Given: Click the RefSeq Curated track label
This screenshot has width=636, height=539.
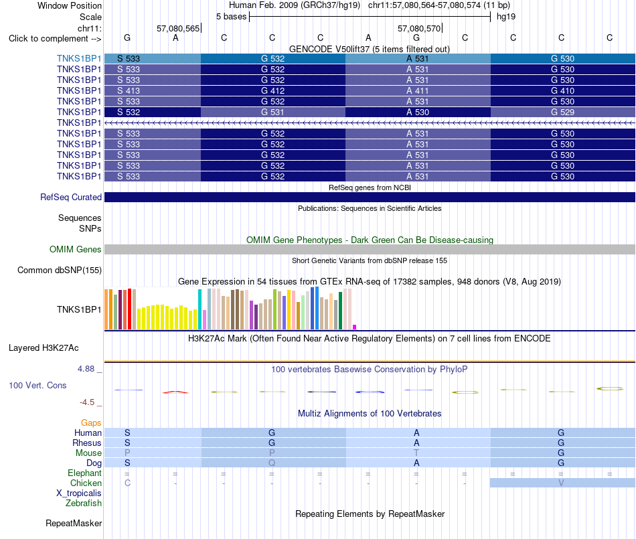Looking at the screenshot, I should tap(71, 197).
